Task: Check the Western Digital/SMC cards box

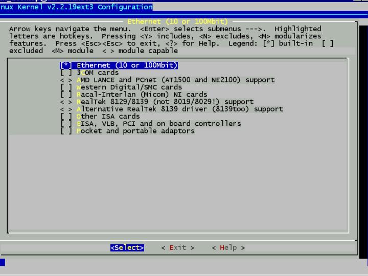Action: 66,87
